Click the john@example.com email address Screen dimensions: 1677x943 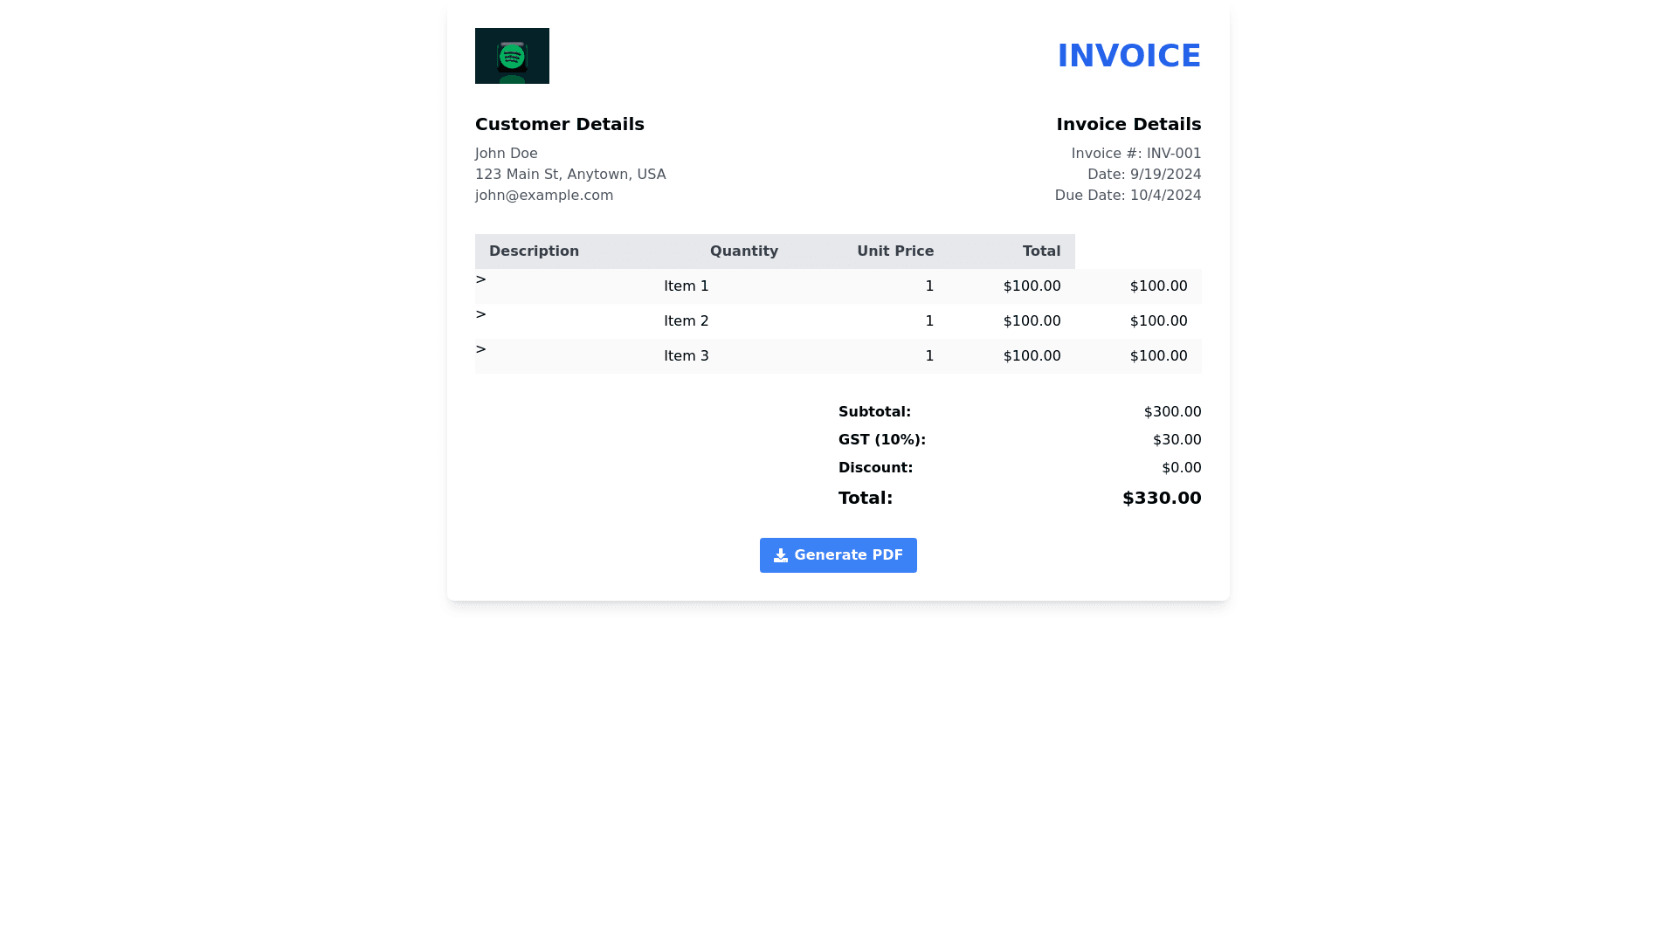pyautogui.click(x=544, y=196)
